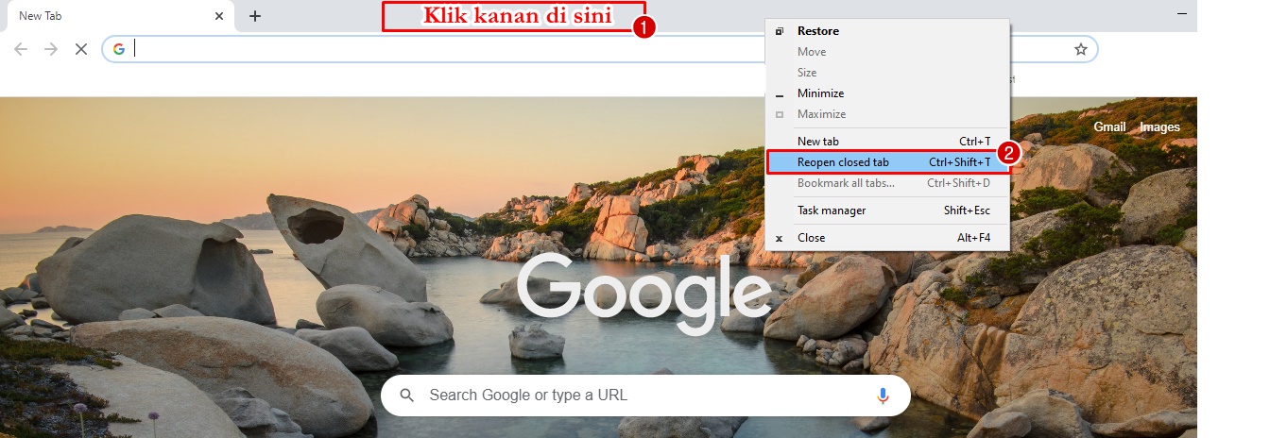Choose Minimize from context menu

click(x=887, y=93)
